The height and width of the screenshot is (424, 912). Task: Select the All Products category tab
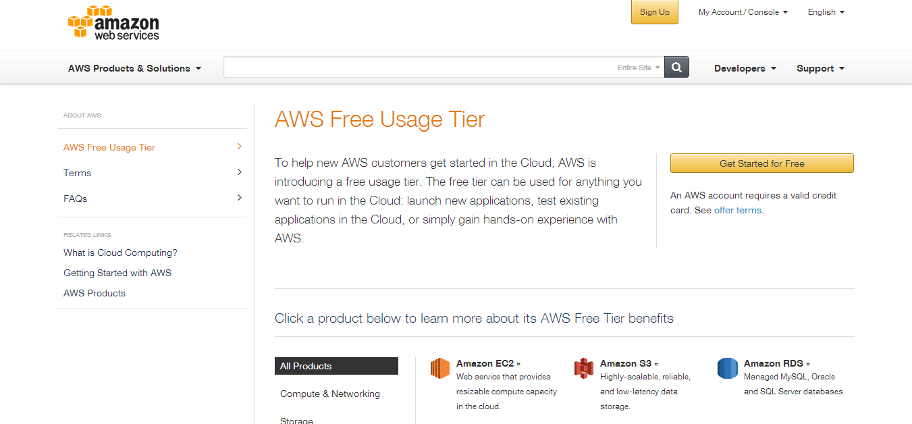coord(336,366)
